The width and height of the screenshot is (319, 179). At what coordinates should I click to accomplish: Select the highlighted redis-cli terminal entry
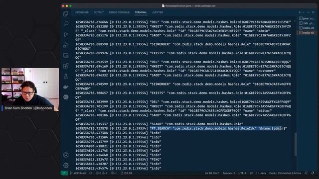pyautogui.click(x=307, y=33)
